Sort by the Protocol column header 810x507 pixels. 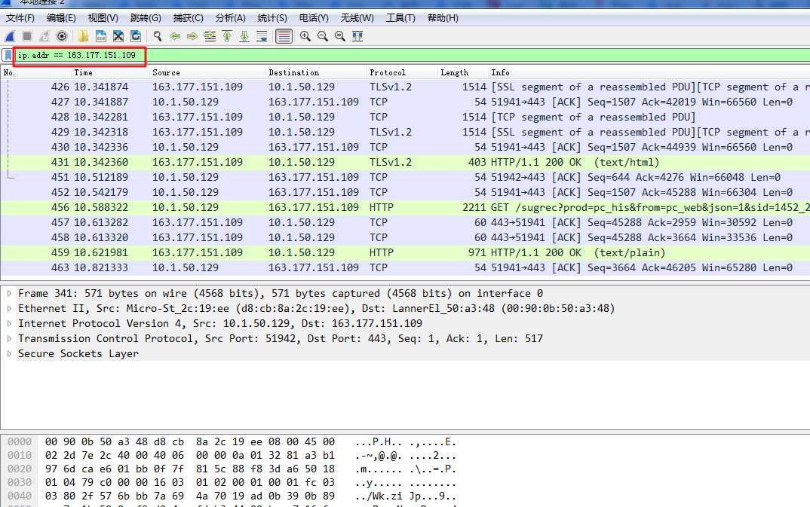point(403,73)
